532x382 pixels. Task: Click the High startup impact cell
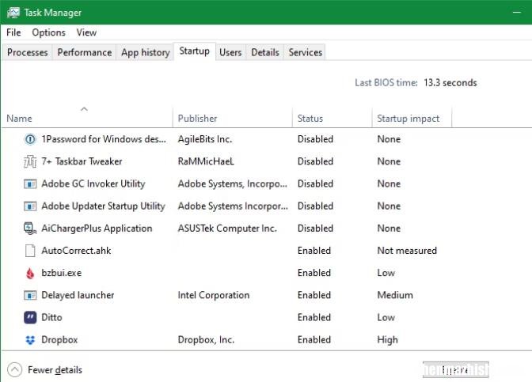(387, 339)
